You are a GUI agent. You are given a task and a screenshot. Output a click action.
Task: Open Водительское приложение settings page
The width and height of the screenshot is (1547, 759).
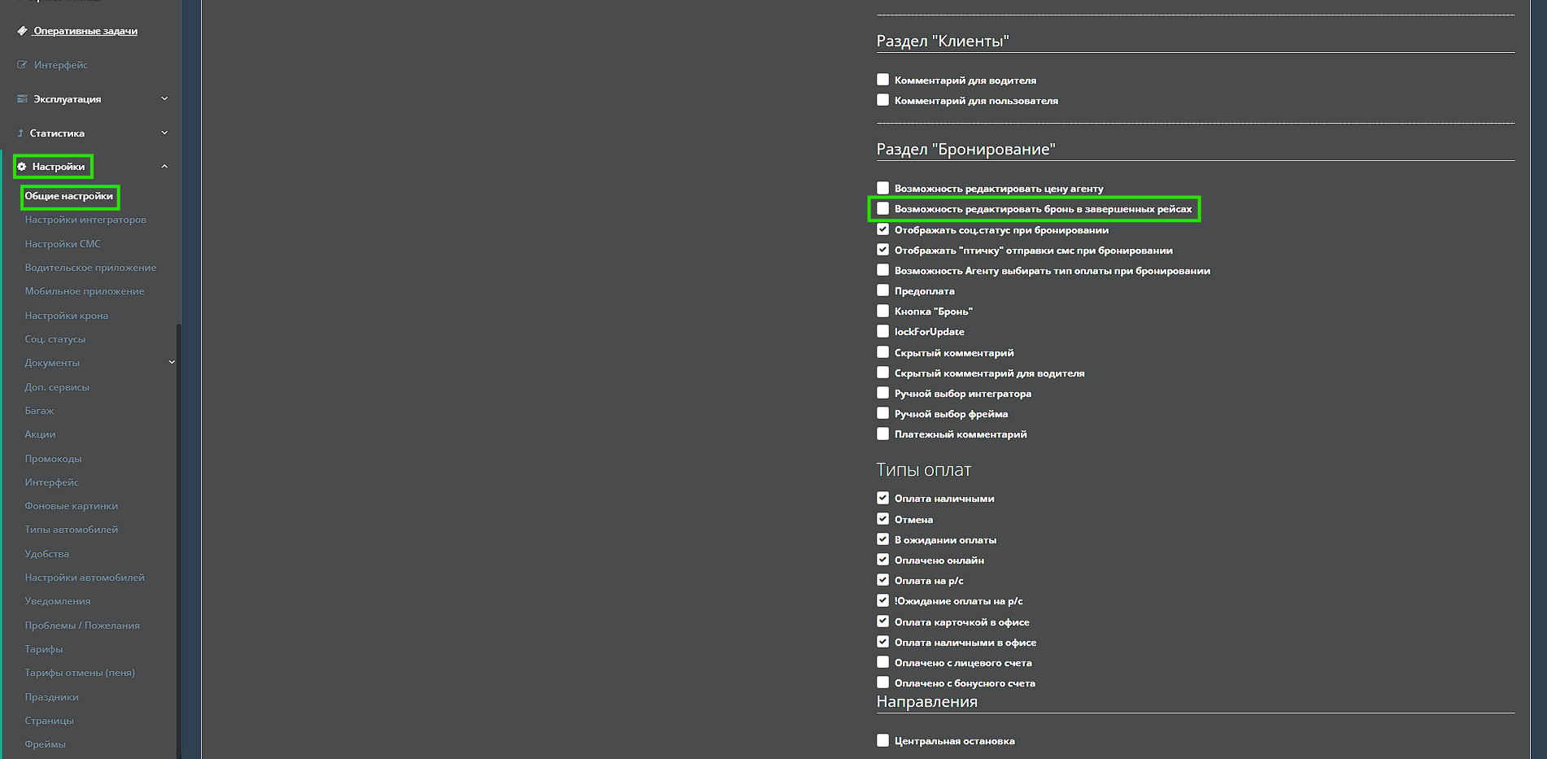point(90,268)
